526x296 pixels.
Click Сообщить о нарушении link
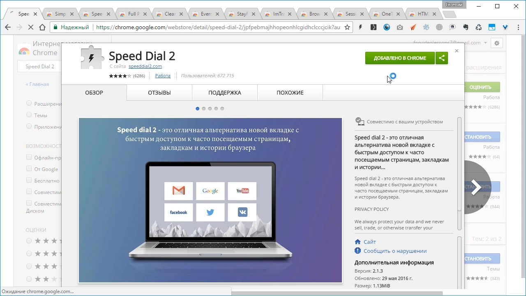coord(395,251)
